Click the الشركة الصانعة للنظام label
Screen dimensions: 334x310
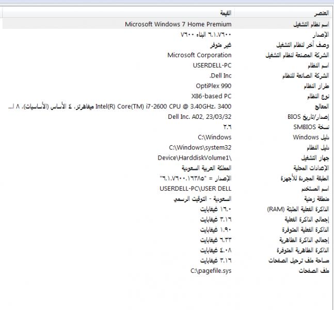pyautogui.click(x=306, y=75)
